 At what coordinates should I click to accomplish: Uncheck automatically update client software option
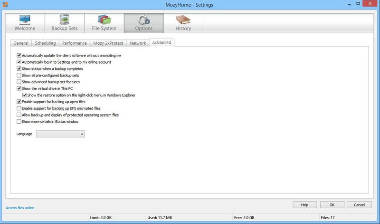coord(19,56)
